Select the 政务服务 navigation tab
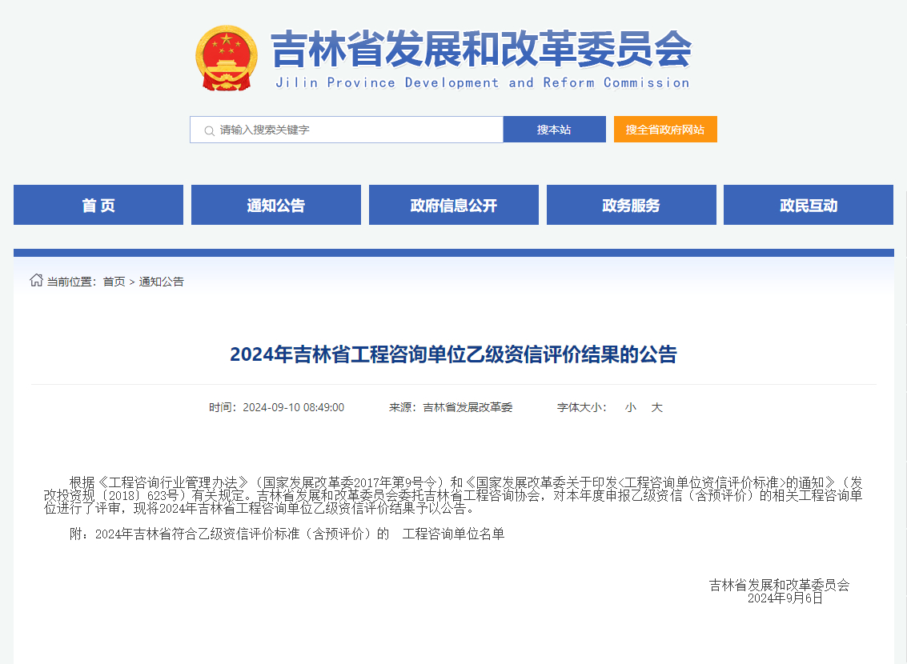This screenshot has height=664, width=907. tap(632, 206)
